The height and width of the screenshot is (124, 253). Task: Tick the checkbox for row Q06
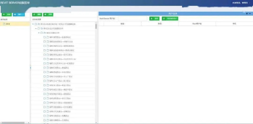[x=45, y=59]
